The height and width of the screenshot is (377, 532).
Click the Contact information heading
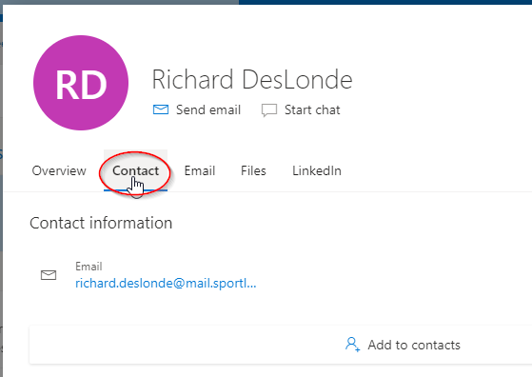tap(101, 223)
